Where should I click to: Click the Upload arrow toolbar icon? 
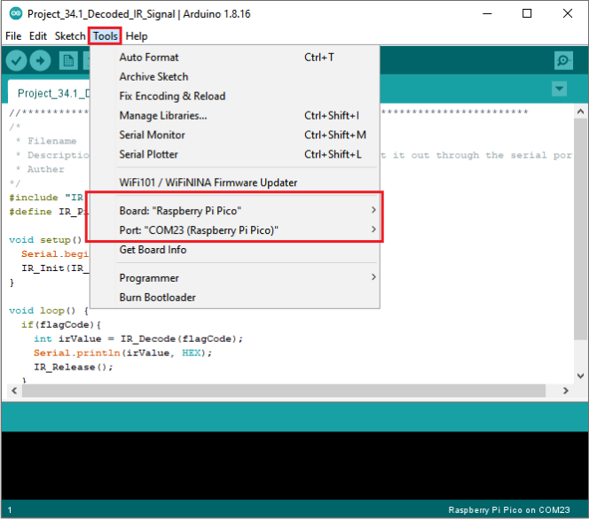(x=40, y=60)
